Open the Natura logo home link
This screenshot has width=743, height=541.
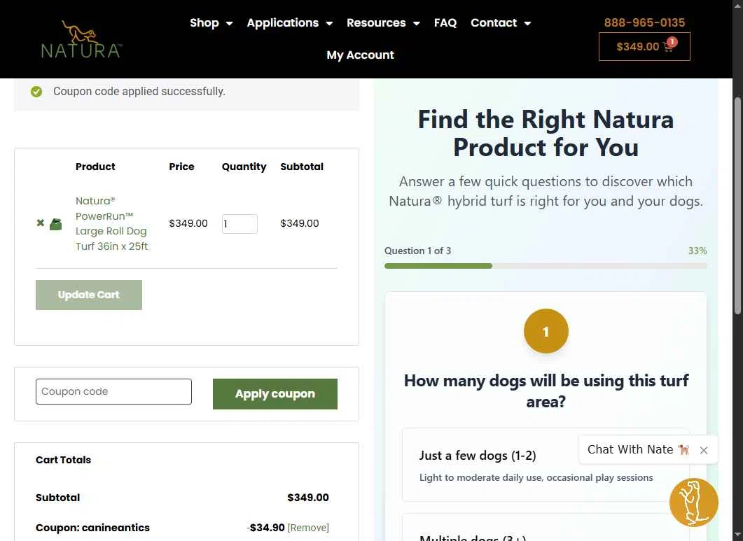tap(81, 39)
